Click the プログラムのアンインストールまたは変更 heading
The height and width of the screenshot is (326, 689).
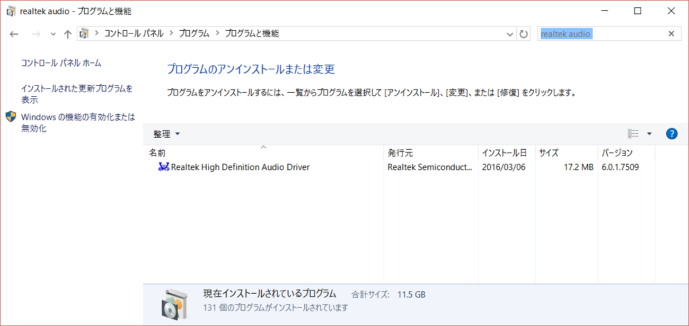(x=251, y=69)
